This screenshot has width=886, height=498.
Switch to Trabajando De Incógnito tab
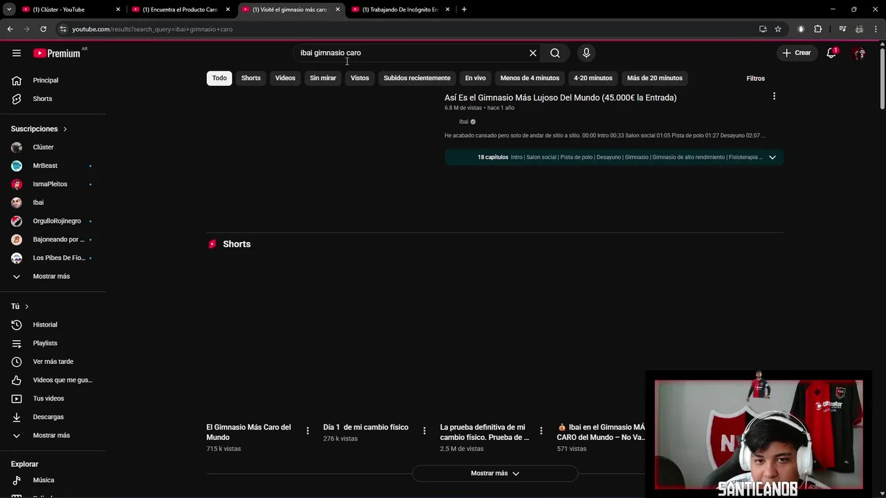click(401, 9)
